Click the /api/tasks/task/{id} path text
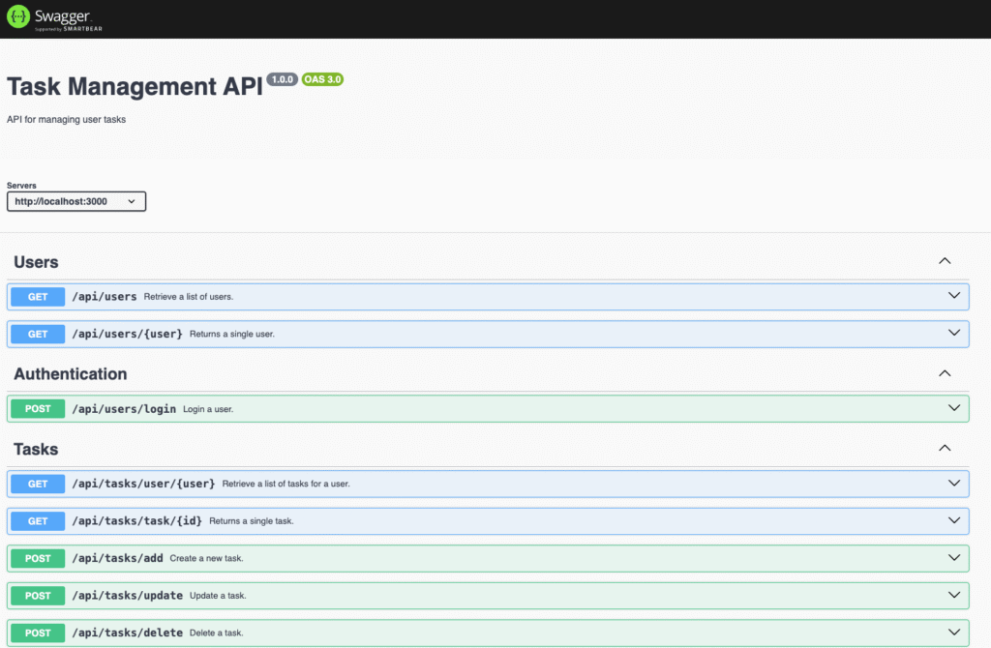991x648 pixels. (x=137, y=521)
